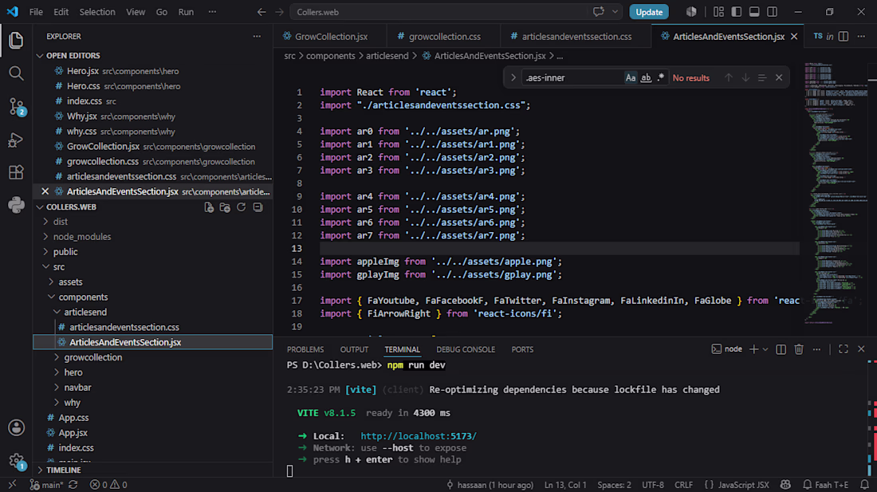Open the localhost:5173 link in terminal

pos(419,436)
